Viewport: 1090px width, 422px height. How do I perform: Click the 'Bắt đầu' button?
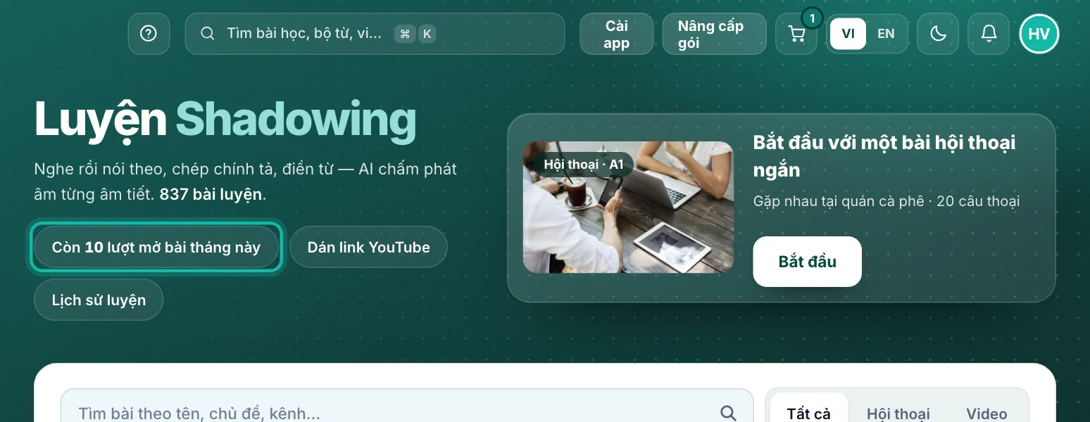(807, 262)
